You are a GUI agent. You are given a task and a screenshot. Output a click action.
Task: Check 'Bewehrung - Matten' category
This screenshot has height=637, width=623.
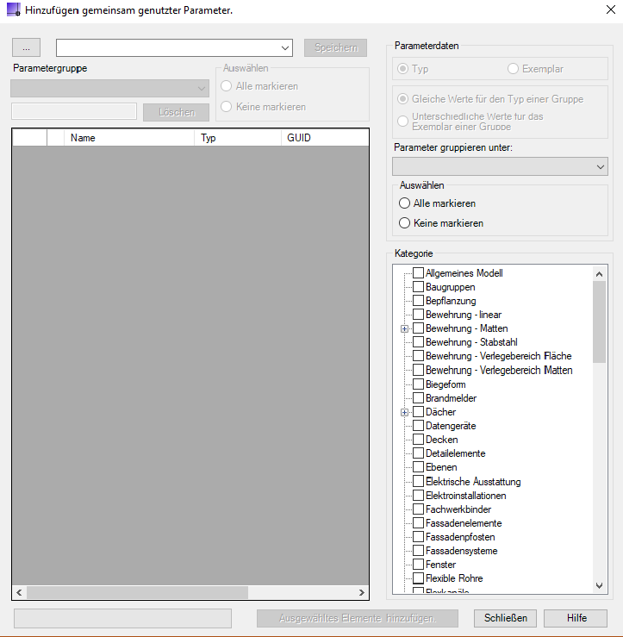pyautogui.click(x=418, y=328)
